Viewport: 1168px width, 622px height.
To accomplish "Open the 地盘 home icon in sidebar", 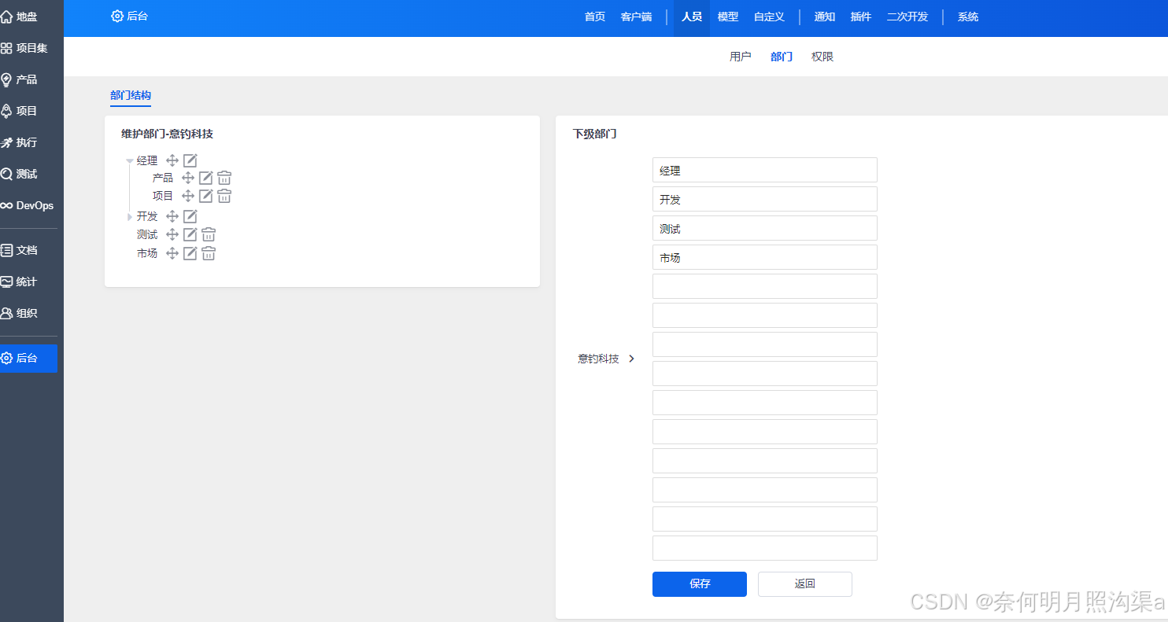I will (7, 17).
